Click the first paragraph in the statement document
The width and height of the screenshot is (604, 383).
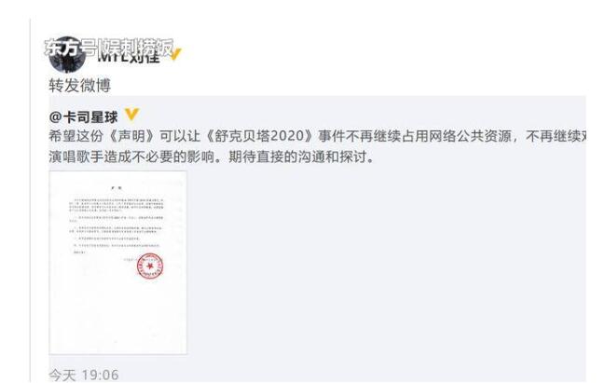(x=117, y=206)
